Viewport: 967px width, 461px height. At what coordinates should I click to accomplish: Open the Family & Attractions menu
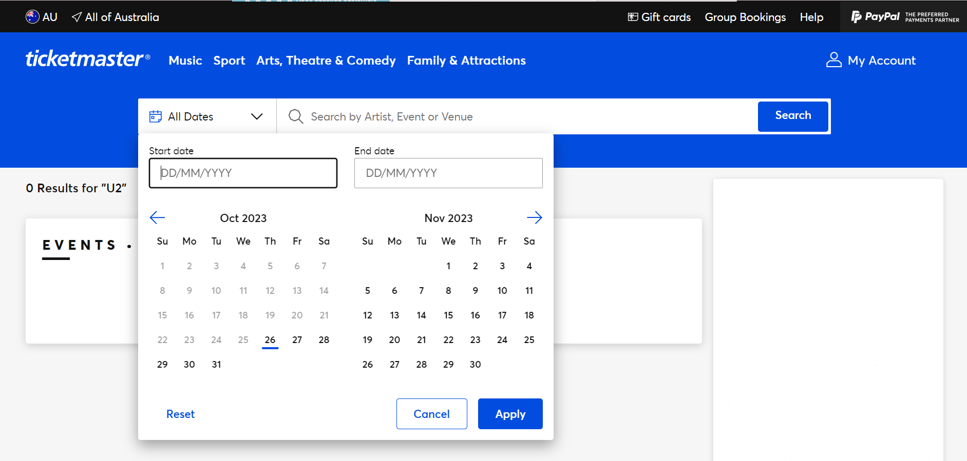466,60
